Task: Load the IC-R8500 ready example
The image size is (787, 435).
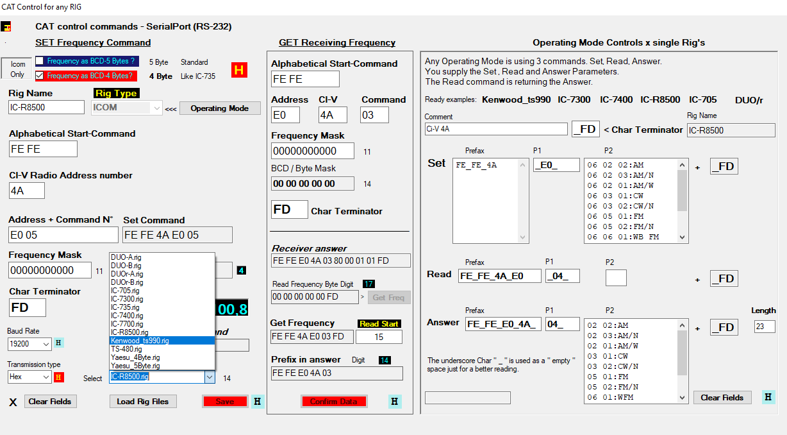Action: pos(660,100)
